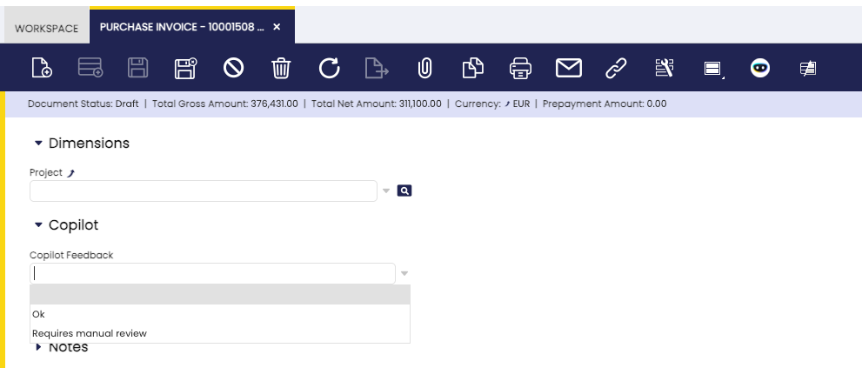Click the Save and close disk icon
This screenshot has width=862, height=368.
pyautogui.click(x=185, y=68)
